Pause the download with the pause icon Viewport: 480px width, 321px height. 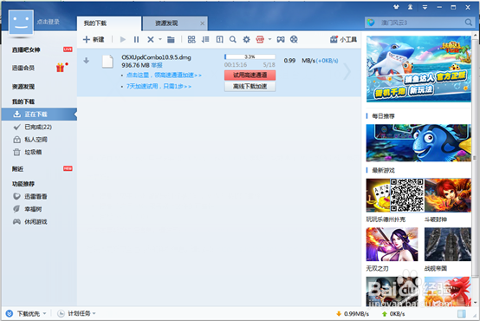pyautogui.click(x=137, y=40)
